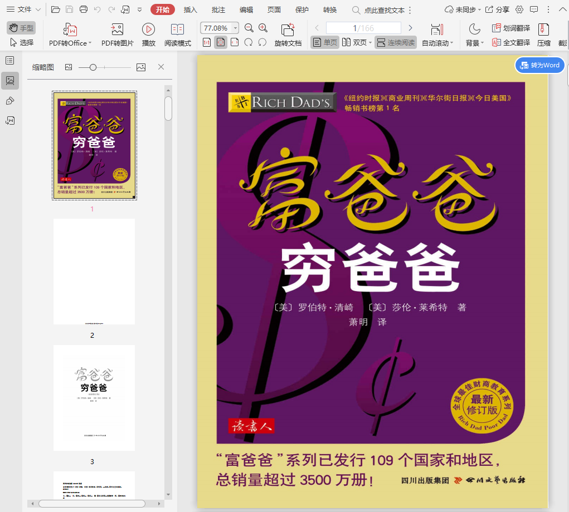The height and width of the screenshot is (512, 569).
Task: Click the redo arrow icon
Action: coord(111,10)
